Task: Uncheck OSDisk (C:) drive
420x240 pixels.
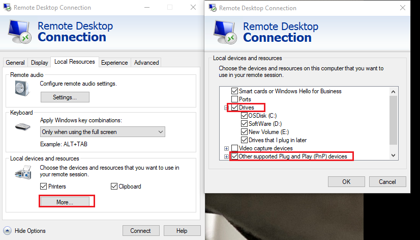Action: (244, 116)
